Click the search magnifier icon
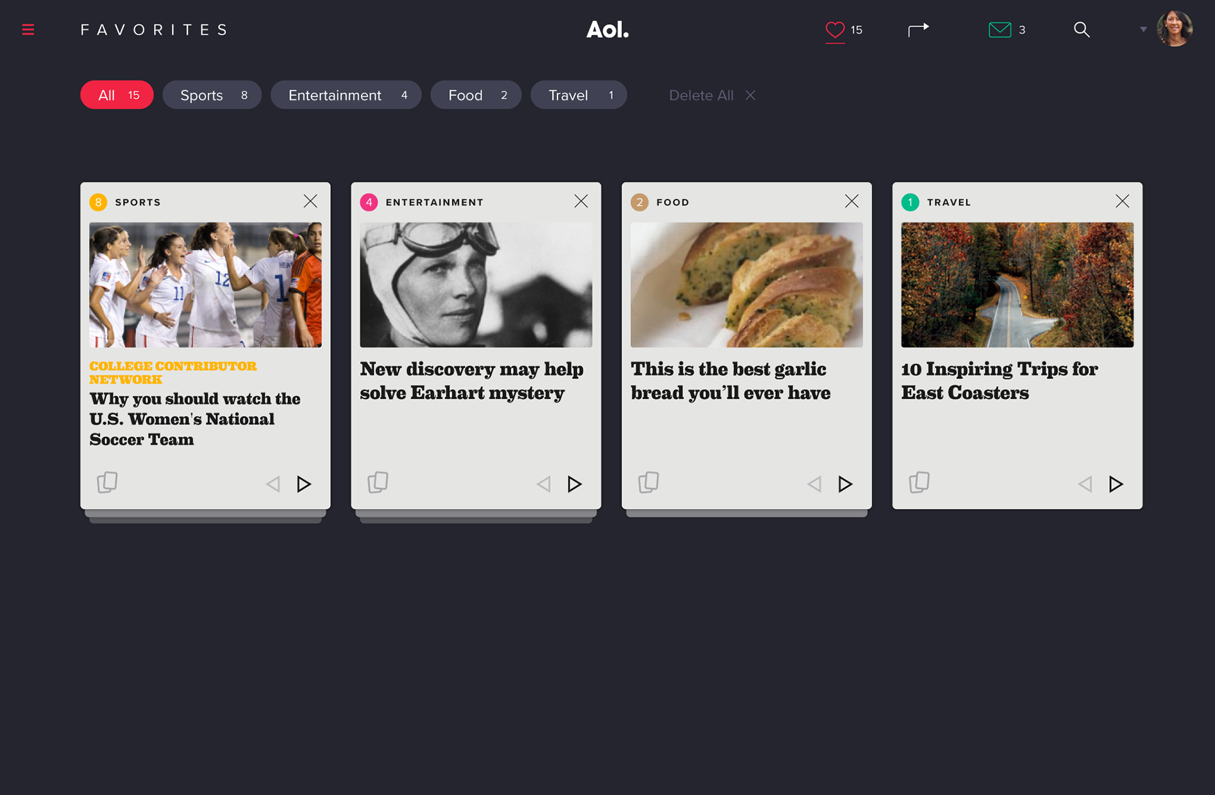 pyautogui.click(x=1081, y=30)
